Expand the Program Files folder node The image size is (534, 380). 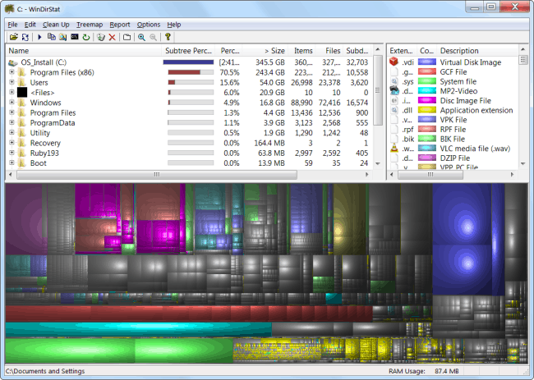(x=12, y=112)
